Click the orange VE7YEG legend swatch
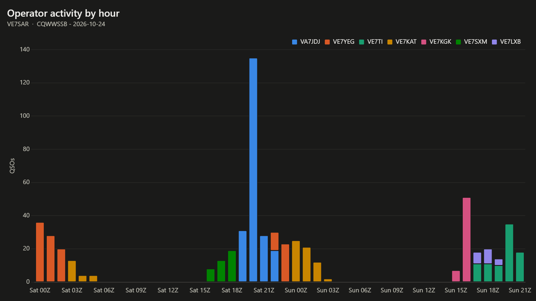This screenshot has height=301, width=536. coord(327,42)
